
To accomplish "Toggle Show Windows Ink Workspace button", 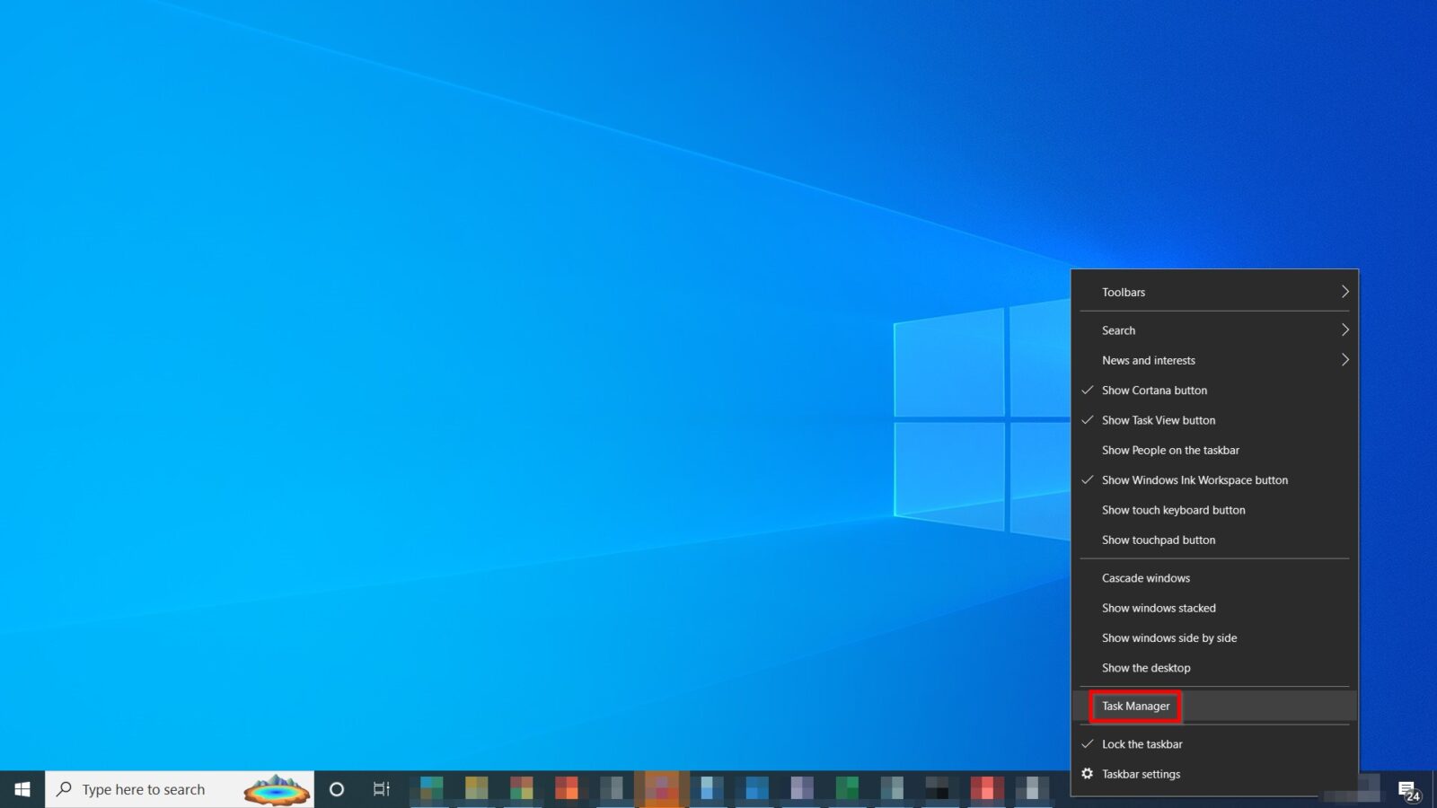I will pos(1195,480).
